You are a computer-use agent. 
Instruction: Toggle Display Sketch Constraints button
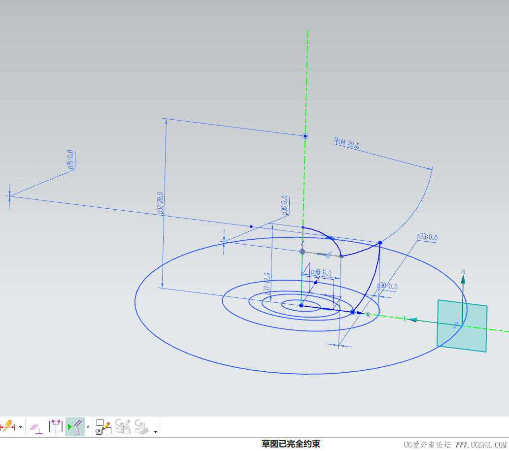tap(75, 426)
